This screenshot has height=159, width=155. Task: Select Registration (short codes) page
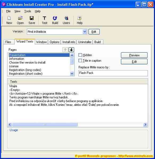pos(39,74)
